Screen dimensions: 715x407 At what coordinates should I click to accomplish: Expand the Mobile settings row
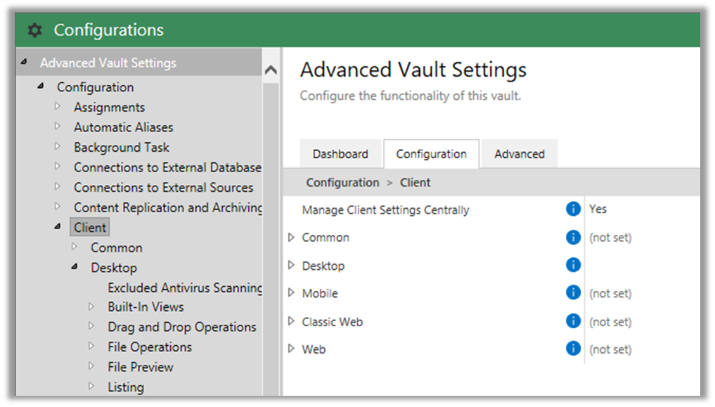(x=291, y=293)
